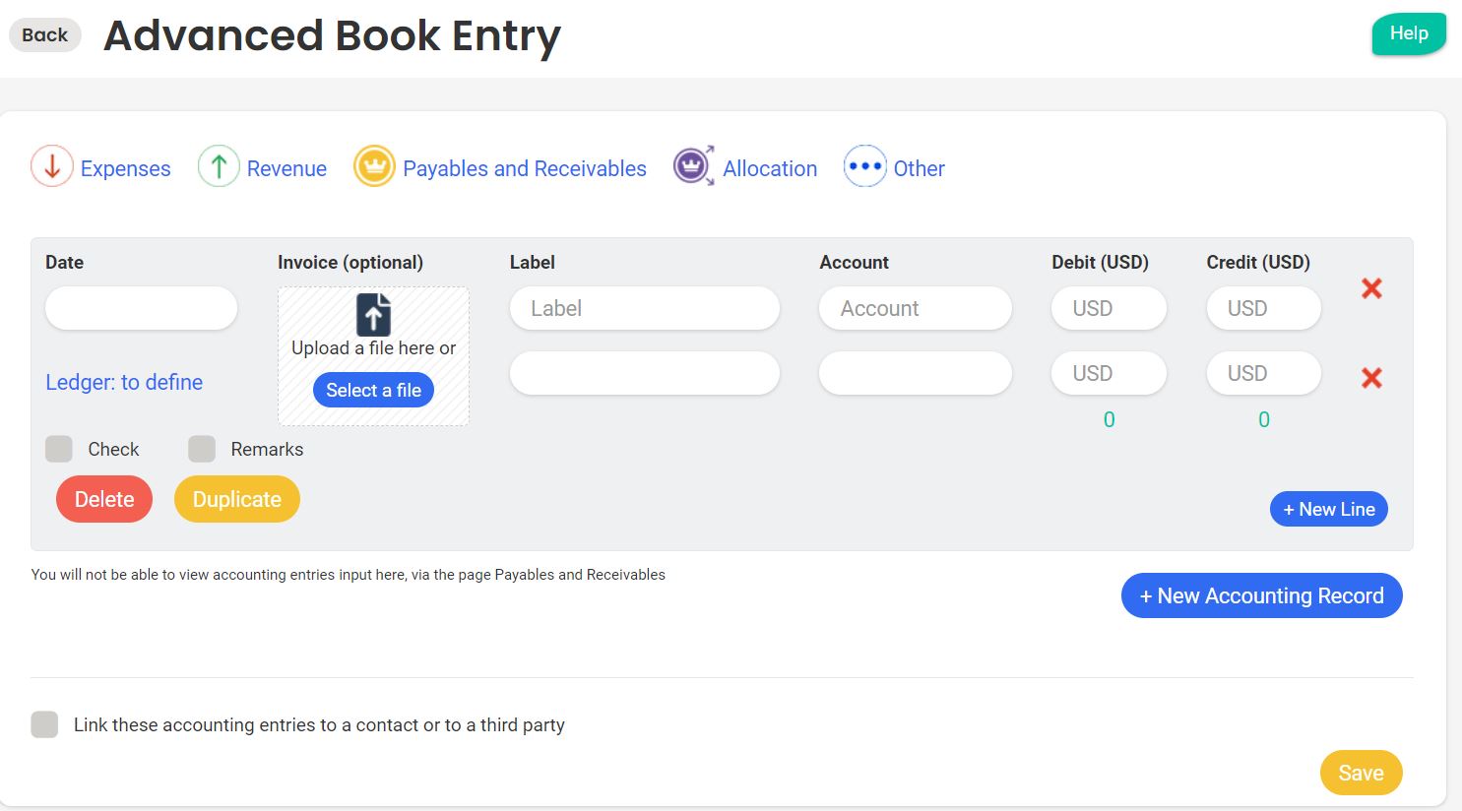Tick the Check checkbox

click(x=59, y=449)
